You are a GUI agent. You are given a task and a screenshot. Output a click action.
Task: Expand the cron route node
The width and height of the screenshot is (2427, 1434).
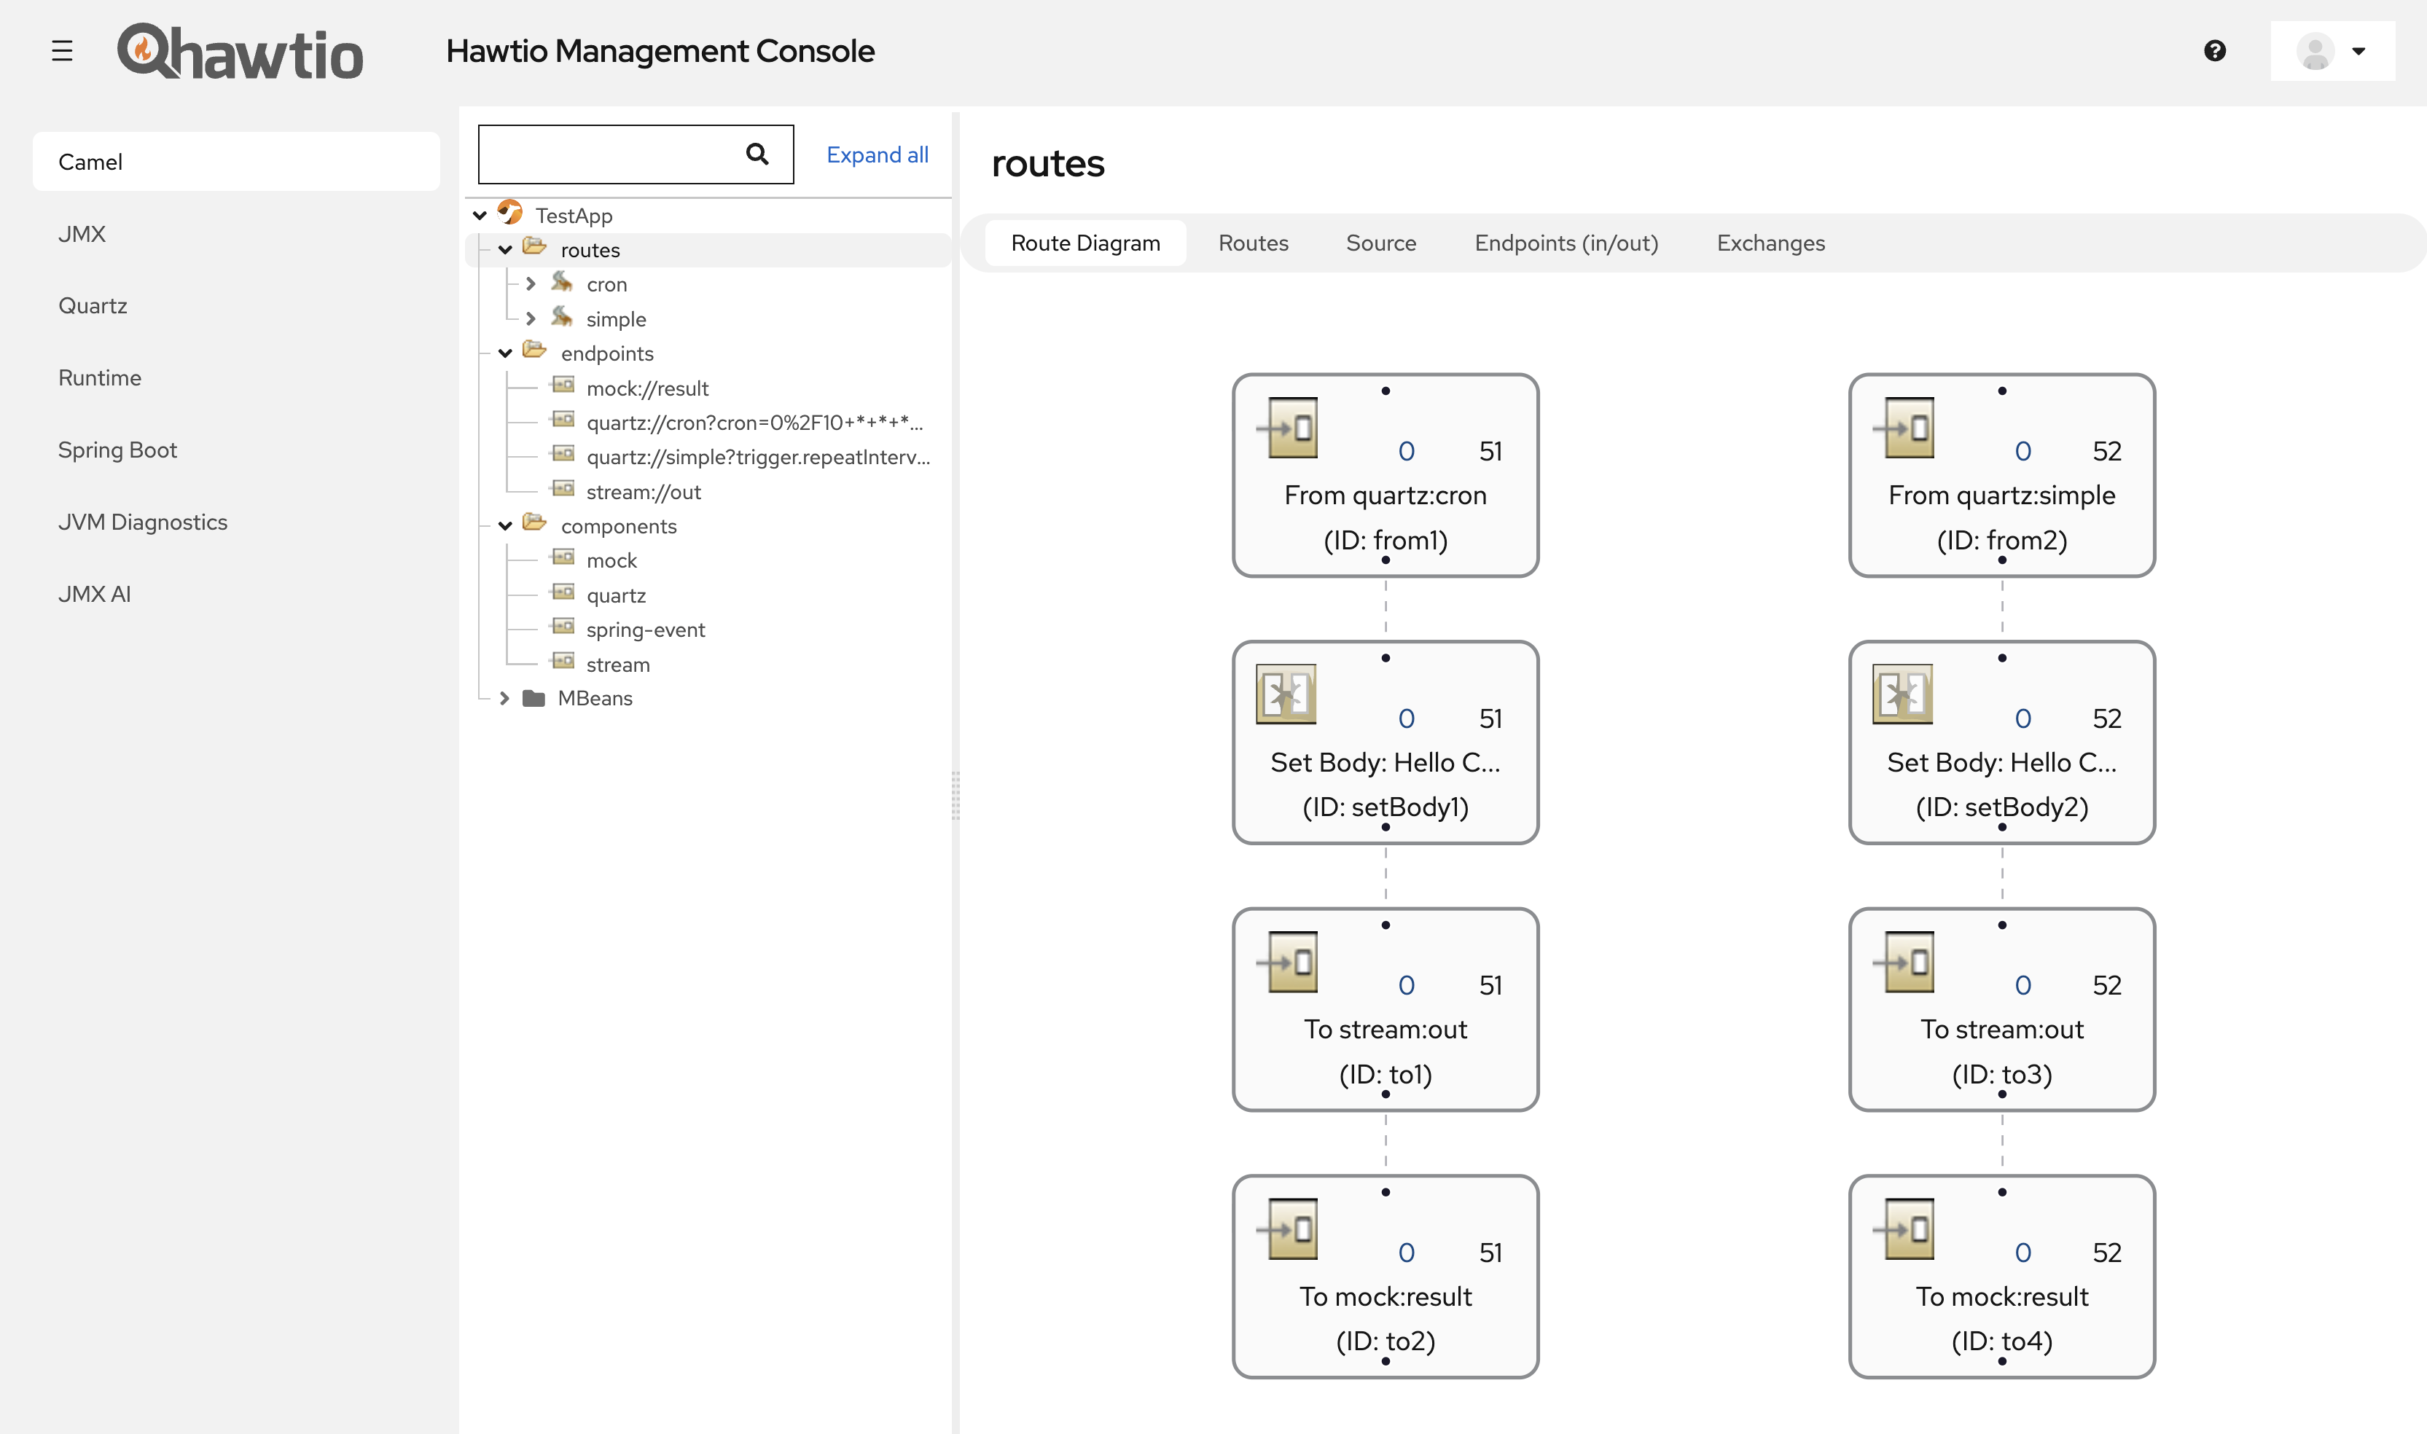[x=531, y=284]
